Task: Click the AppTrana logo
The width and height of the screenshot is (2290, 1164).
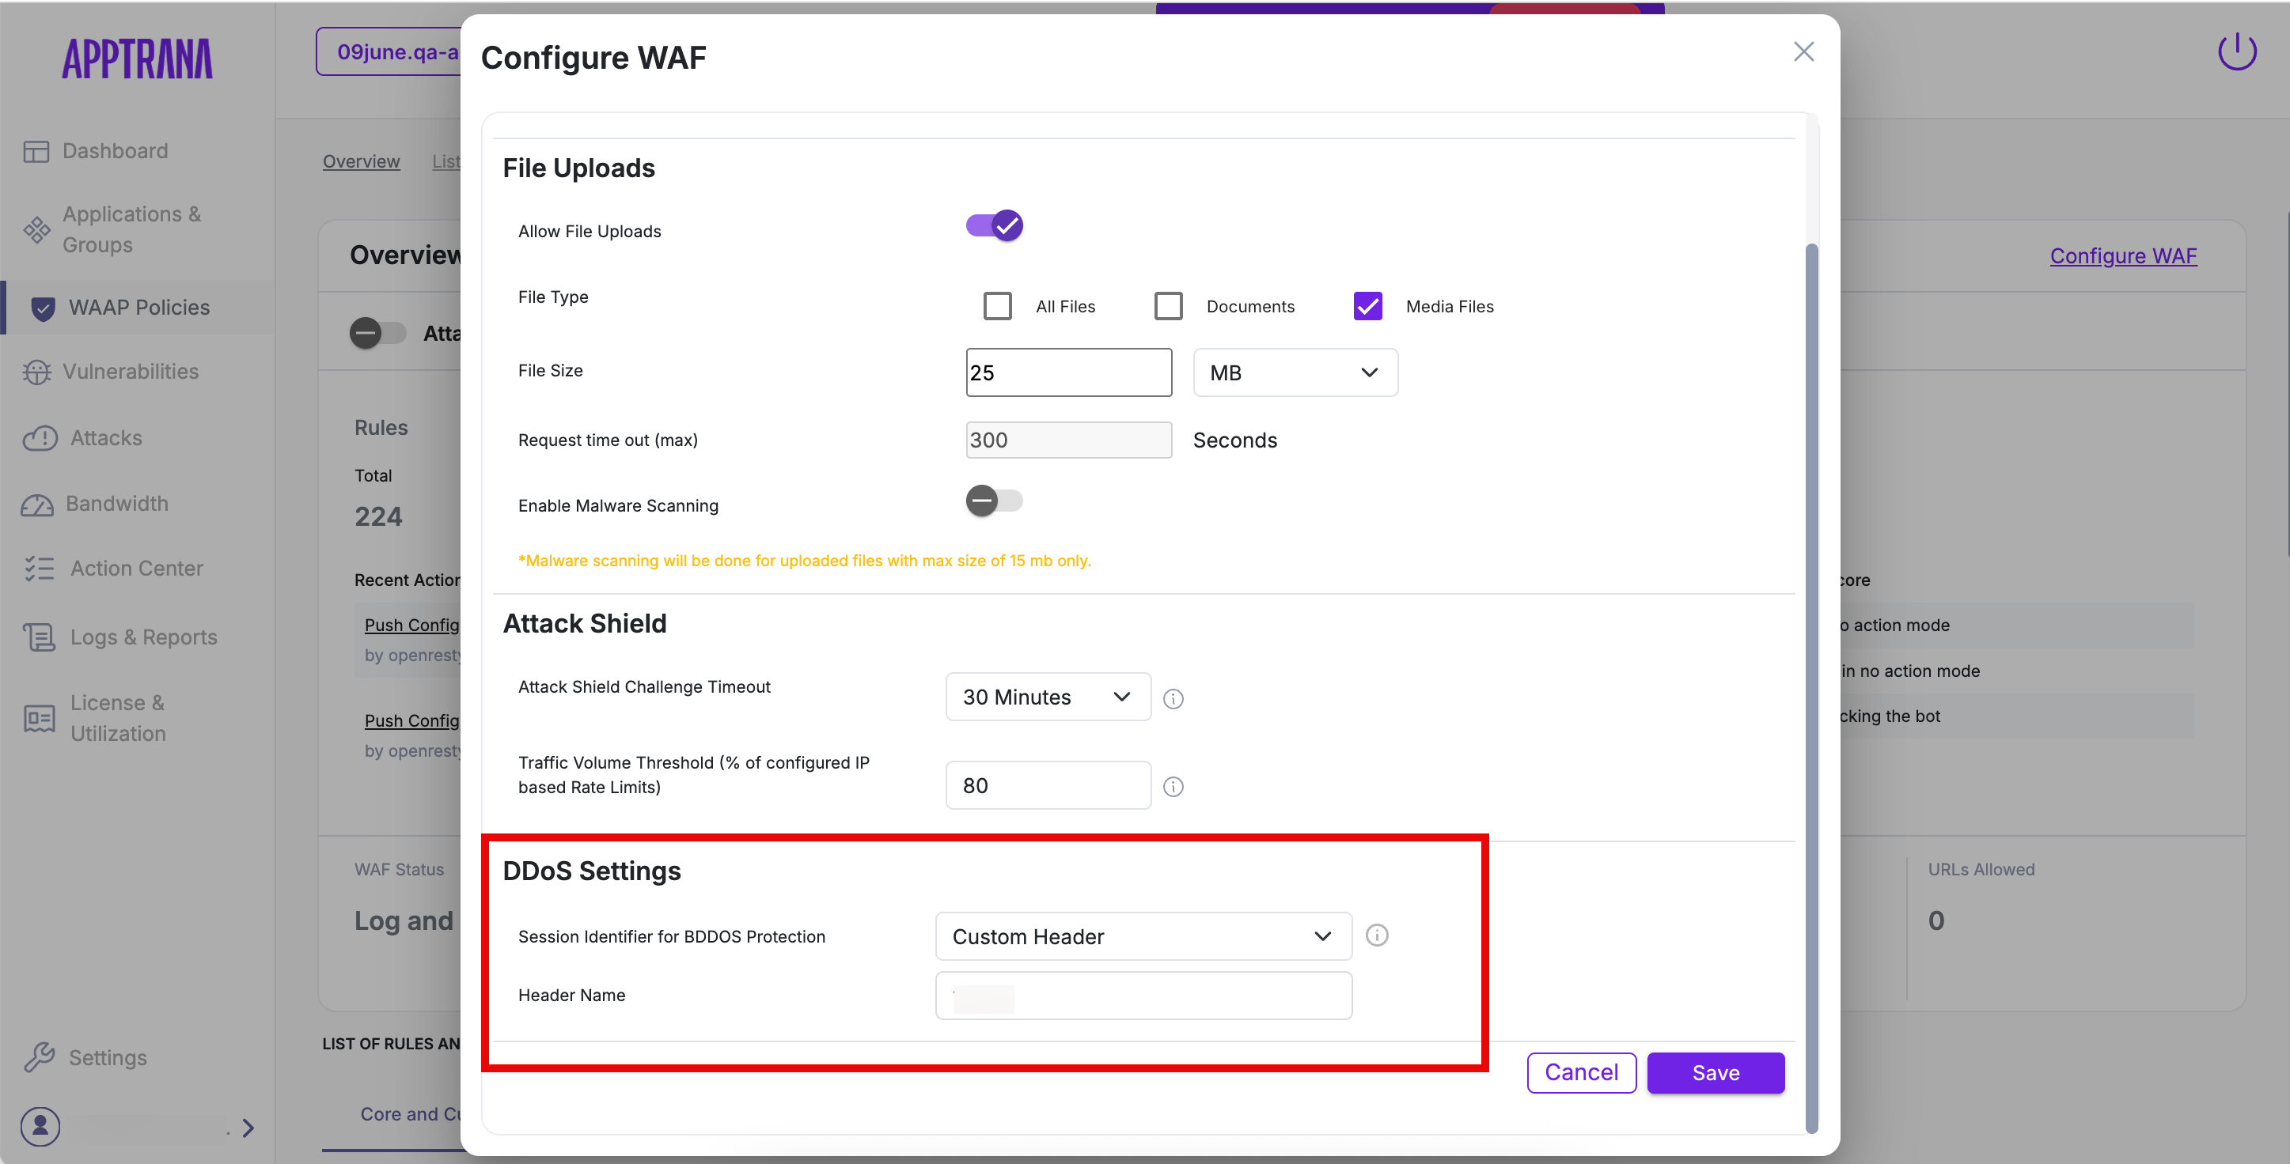Action: (137, 59)
